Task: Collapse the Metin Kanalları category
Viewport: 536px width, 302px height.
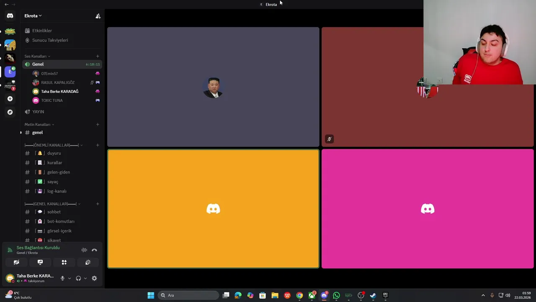Action: 39,125
